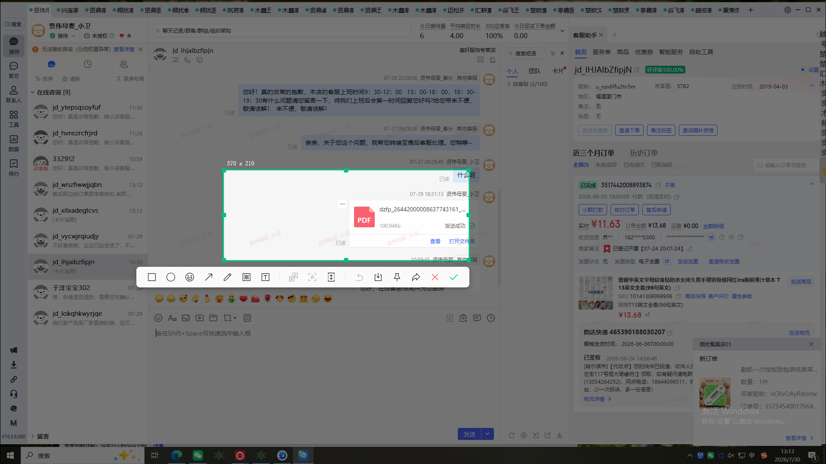Screen dimensions: 826x464
Task: Insert an image into the chat
Action: coord(186,318)
